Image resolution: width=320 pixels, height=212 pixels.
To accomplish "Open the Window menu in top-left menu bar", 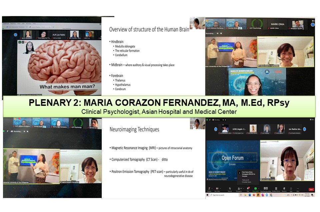I will [x=29, y=24].
